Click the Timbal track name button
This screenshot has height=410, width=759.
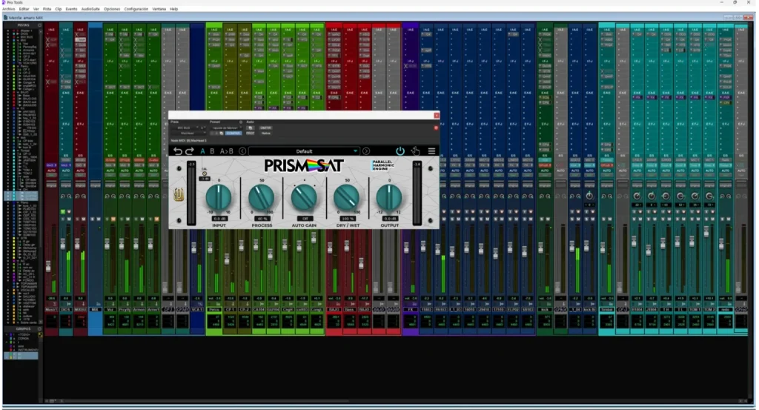[x=607, y=309]
